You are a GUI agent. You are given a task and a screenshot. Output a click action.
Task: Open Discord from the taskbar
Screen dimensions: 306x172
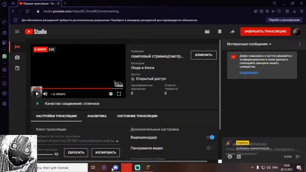[x=116, y=167]
